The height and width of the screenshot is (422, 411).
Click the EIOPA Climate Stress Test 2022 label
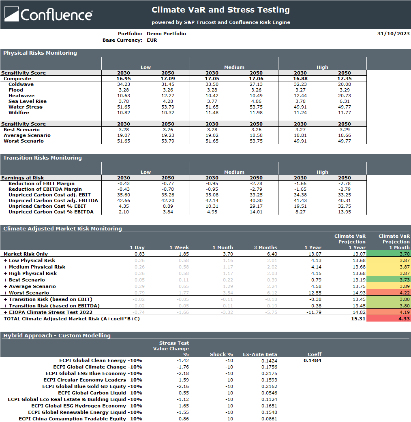[48, 312]
